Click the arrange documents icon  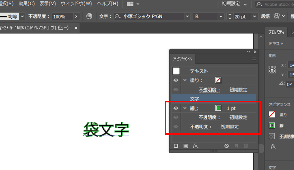pyautogui.click(x=130, y=4)
